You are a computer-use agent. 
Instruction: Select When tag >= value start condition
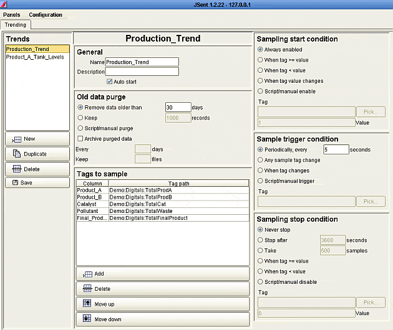(260, 60)
